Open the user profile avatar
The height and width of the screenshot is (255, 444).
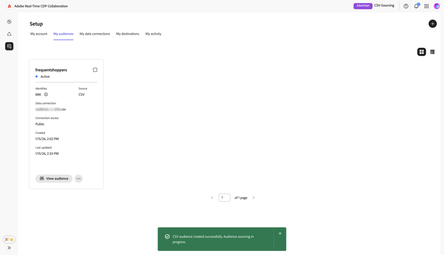point(437,6)
